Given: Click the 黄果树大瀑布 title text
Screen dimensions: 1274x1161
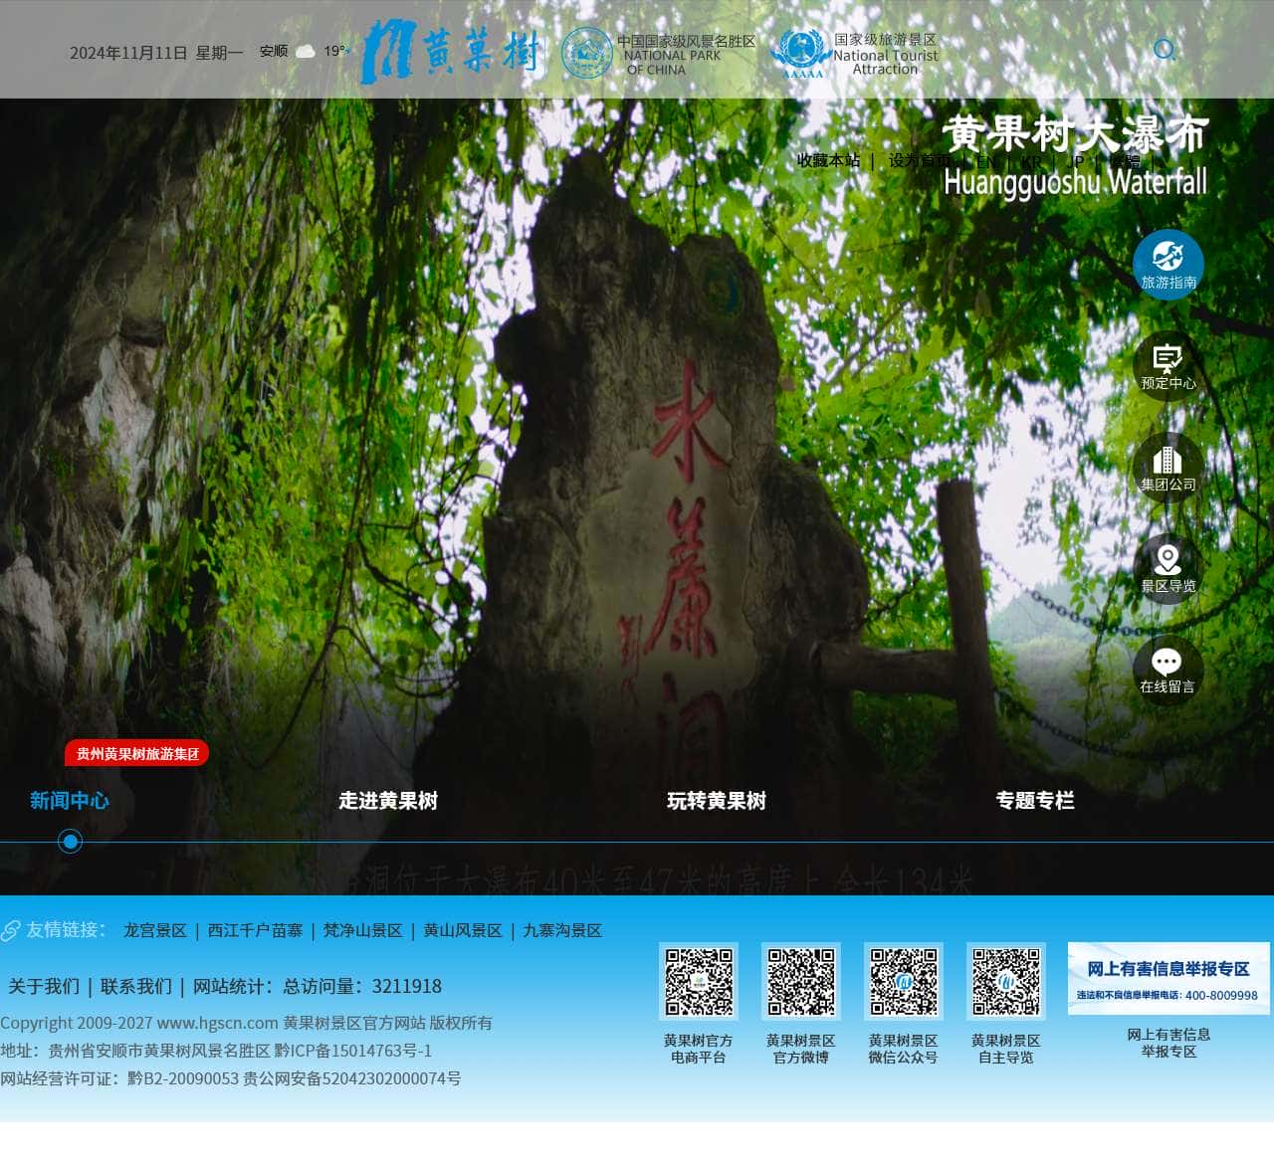Looking at the screenshot, I should click(1075, 134).
